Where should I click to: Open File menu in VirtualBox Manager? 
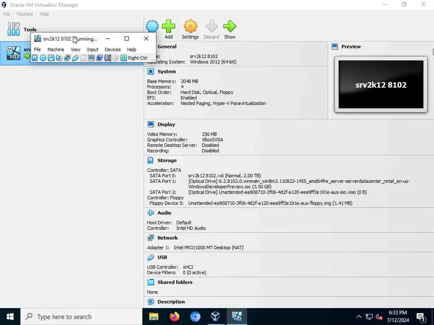pyautogui.click(x=6, y=14)
